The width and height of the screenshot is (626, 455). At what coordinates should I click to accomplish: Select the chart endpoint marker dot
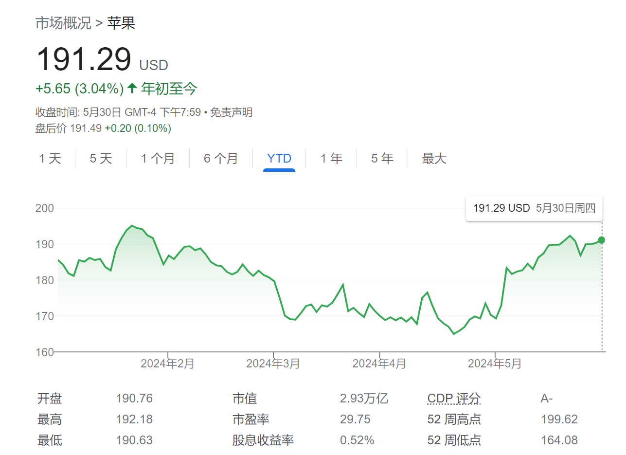(x=601, y=239)
